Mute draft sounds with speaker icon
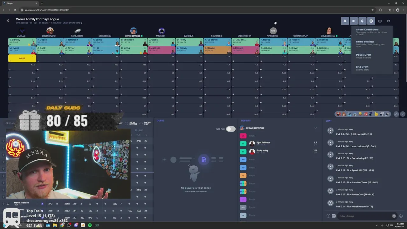 pyautogui.click(x=354, y=21)
